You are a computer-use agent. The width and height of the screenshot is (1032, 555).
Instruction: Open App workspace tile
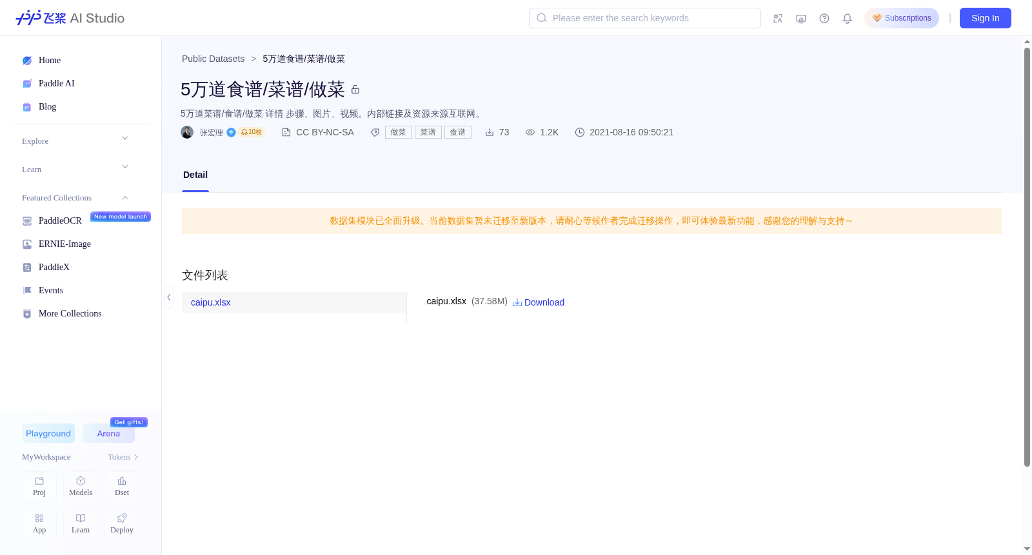pyautogui.click(x=39, y=524)
